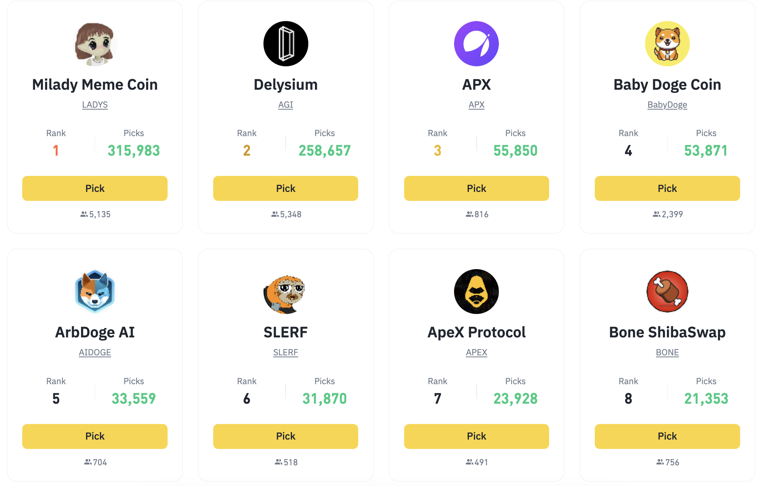Open the LADYS ticker link
The image size is (760, 486).
95,105
